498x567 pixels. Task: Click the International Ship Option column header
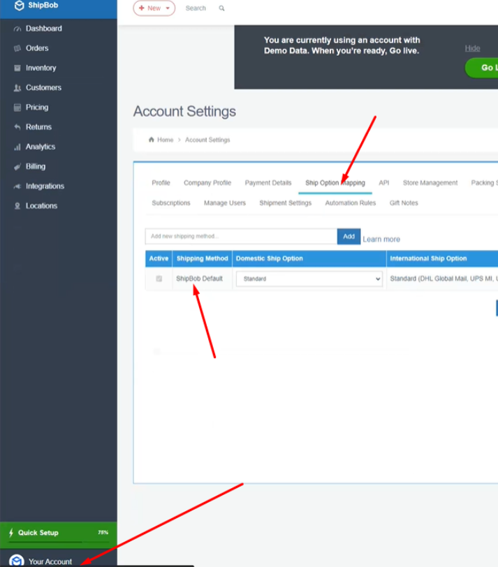pos(442,258)
